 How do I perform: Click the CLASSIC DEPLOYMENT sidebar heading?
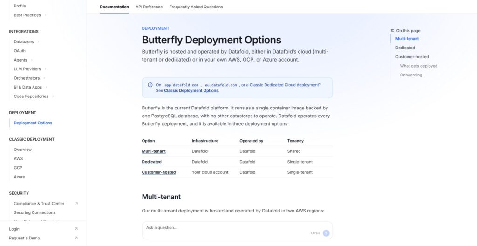tap(32, 139)
